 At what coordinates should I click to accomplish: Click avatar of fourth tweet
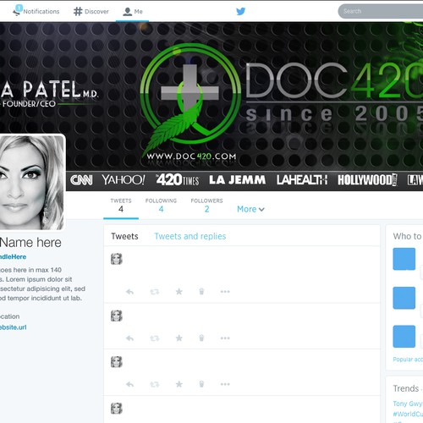[x=117, y=409]
